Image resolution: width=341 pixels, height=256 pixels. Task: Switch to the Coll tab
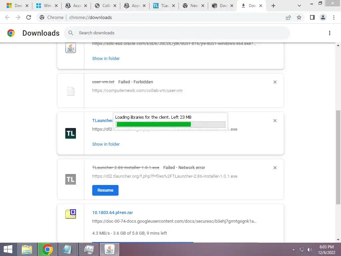point(106,6)
